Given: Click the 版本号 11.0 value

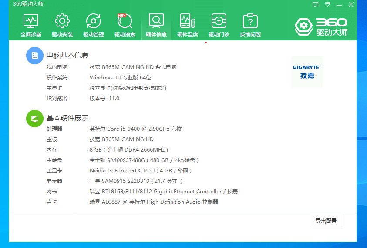Looking at the screenshot, I should pos(104,98).
